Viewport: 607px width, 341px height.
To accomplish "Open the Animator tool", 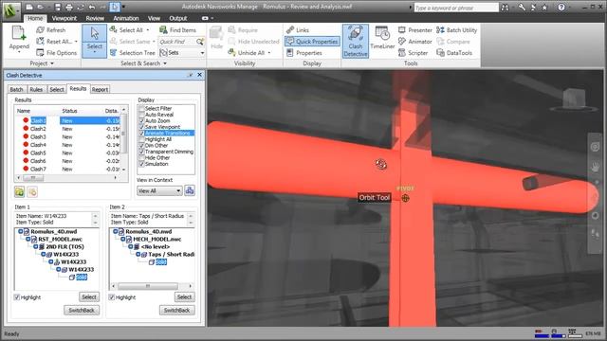I will (x=415, y=42).
